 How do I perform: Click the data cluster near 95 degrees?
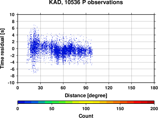click(90, 51)
